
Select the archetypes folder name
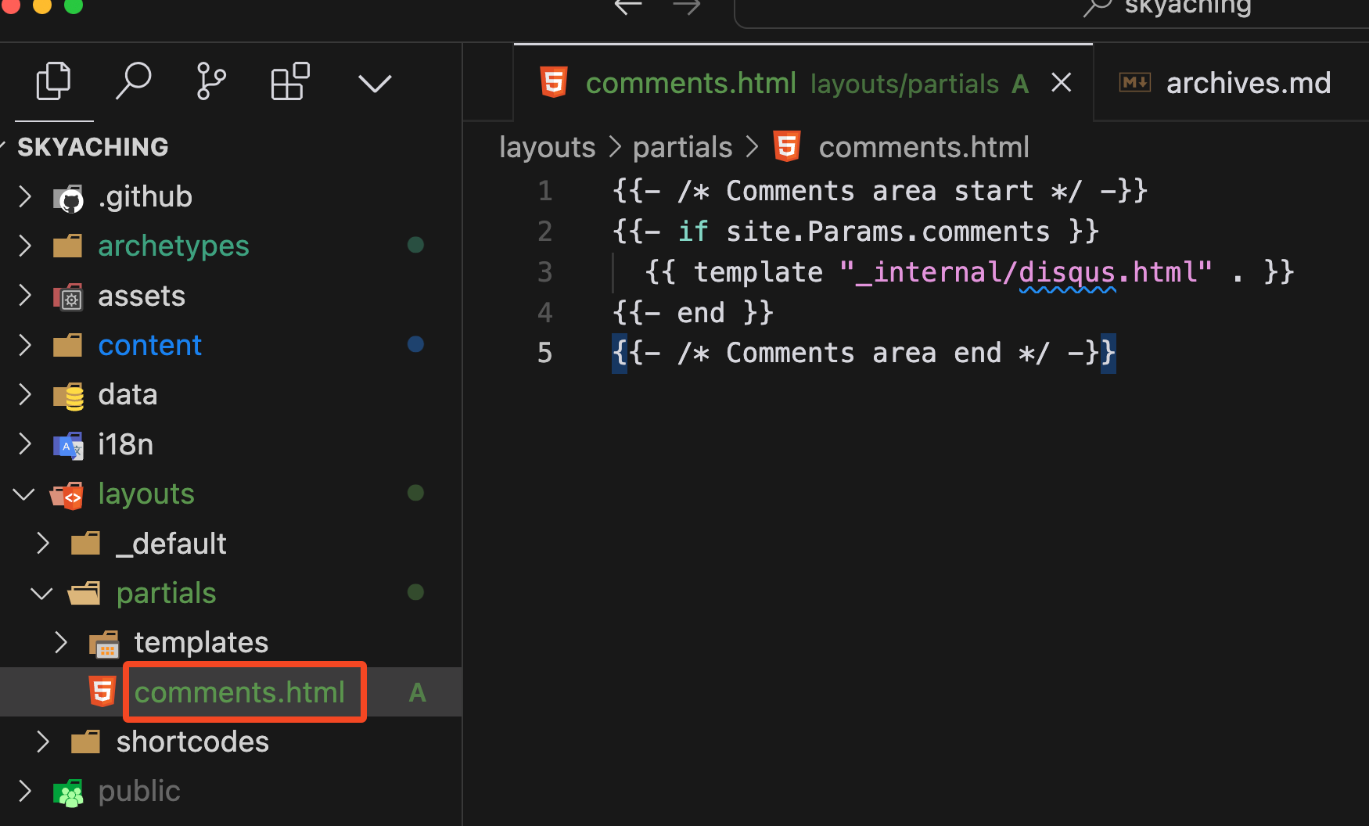point(174,246)
